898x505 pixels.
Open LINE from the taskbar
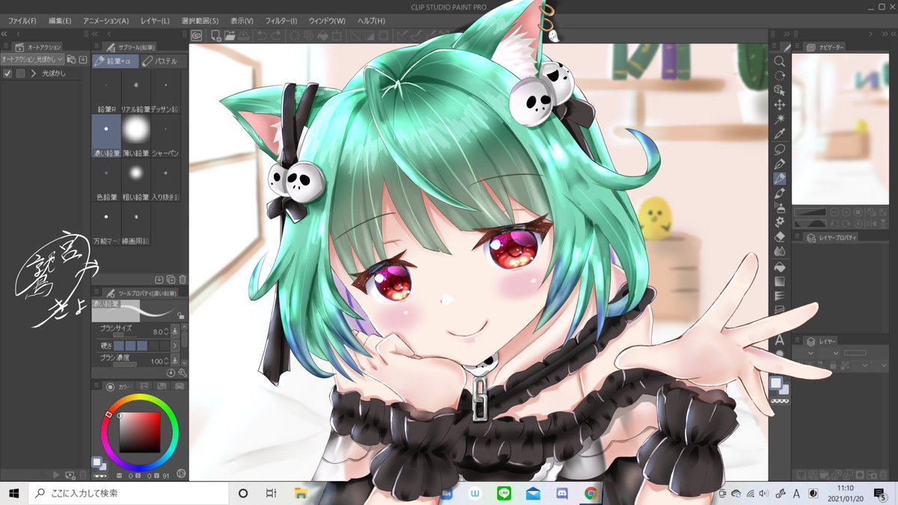[504, 493]
